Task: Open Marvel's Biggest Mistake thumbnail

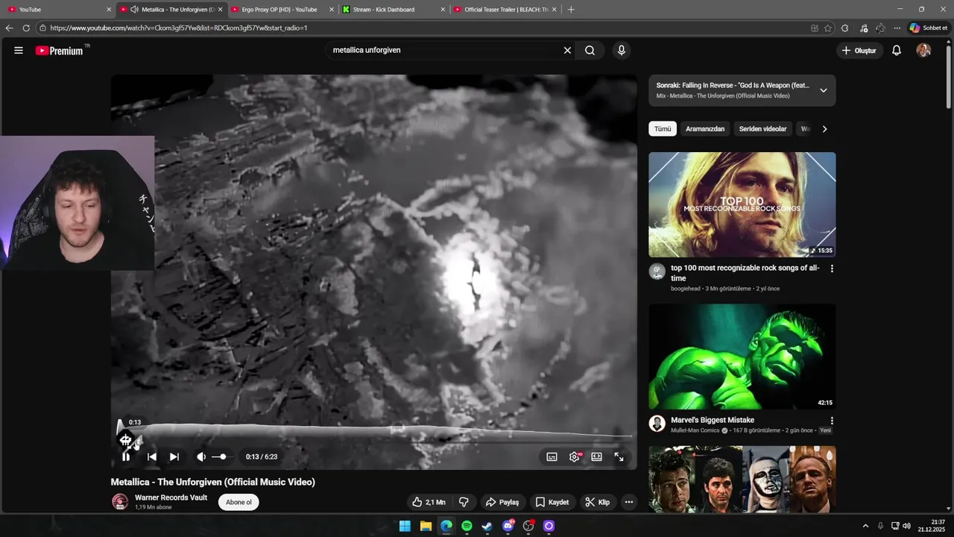Action: pos(742,357)
